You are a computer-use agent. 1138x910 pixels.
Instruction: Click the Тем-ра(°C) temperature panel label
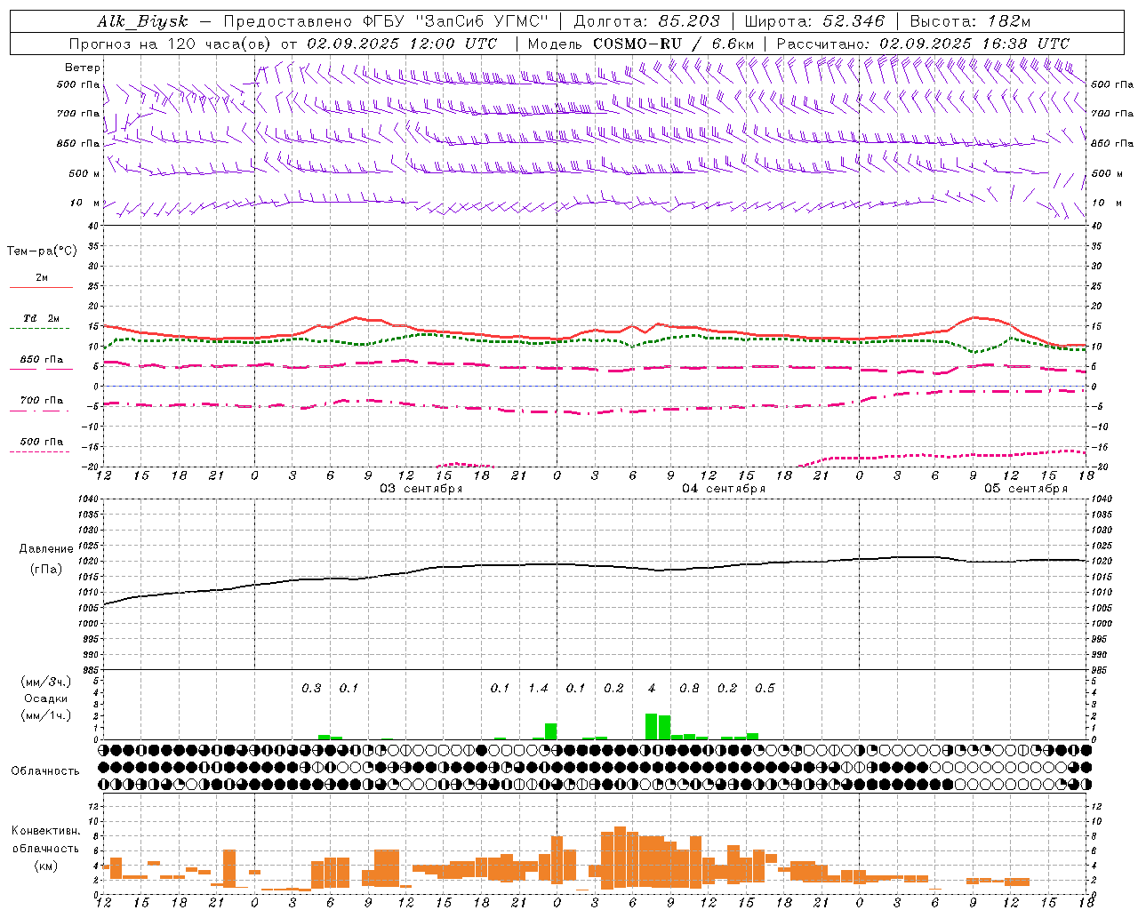[42, 251]
